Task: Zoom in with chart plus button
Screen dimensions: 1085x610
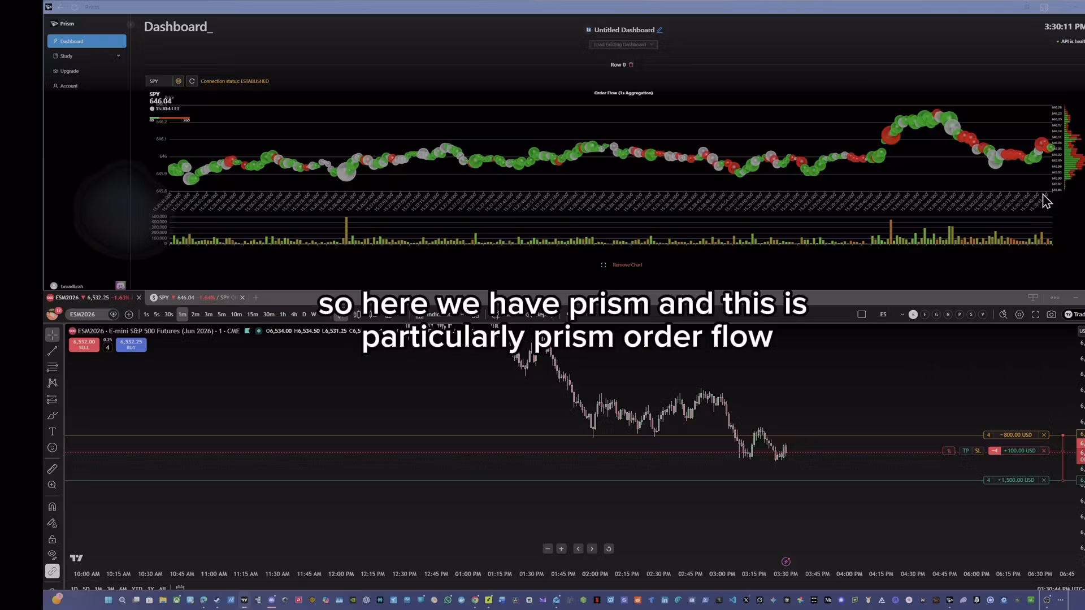Action: point(561,548)
